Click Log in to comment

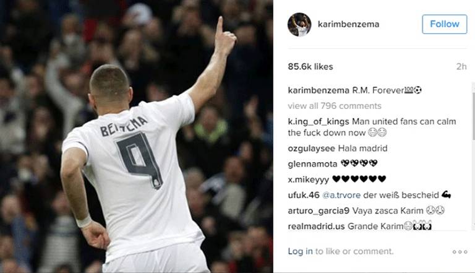coord(300,251)
